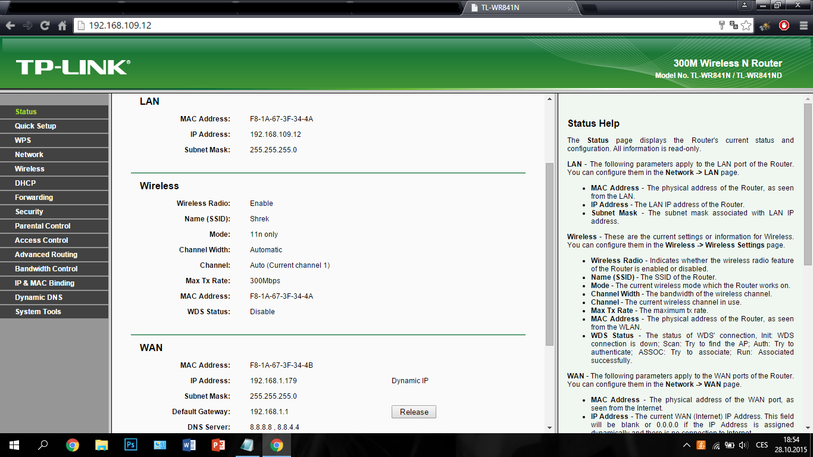This screenshot has width=813, height=457.
Task: Click the active Chrome icon beside Notepad
Action: [x=277, y=445]
